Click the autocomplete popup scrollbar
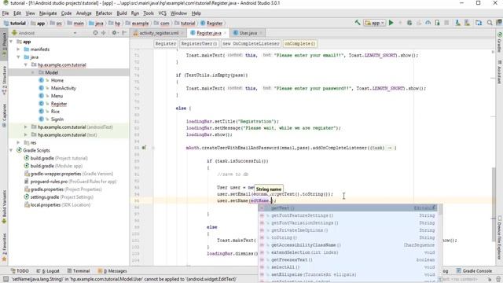Screen dimensions: 503x283 click(x=440, y=210)
